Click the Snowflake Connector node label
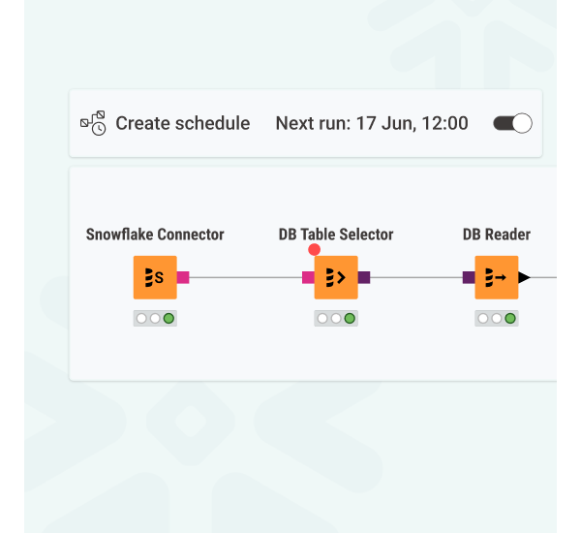This screenshot has width=581, height=533. pyautogui.click(x=155, y=235)
